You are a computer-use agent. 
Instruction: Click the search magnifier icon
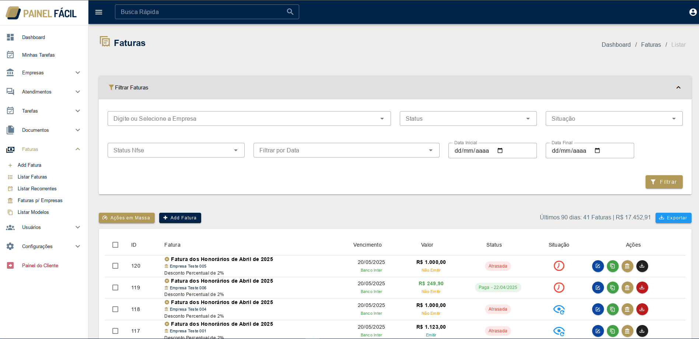(290, 12)
